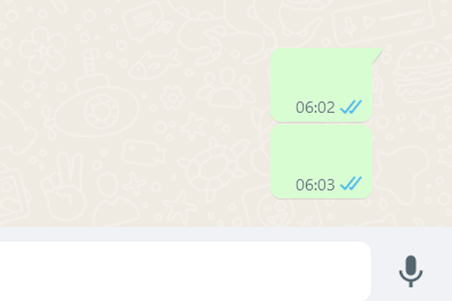Click the flower doodle in the chat wallpaper
452x301 pixels.
[43, 50]
